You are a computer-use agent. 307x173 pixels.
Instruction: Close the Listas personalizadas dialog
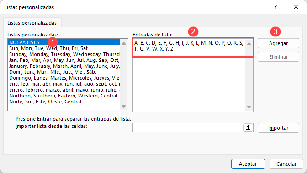tap(296, 7)
